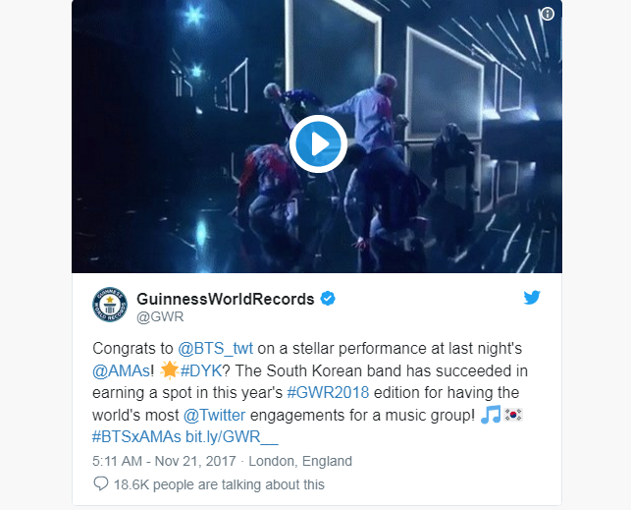Screen dimensions: 631x510
Task: Click the info icon on the video
Action: click(547, 14)
